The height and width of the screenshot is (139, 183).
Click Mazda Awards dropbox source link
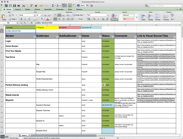[156, 95]
